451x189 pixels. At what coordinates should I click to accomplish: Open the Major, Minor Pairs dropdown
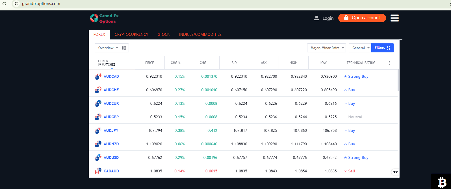point(327,48)
